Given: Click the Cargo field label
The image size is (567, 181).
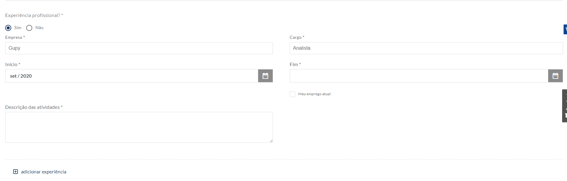Looking at the screenshot, I should click(x=296, y=37).
